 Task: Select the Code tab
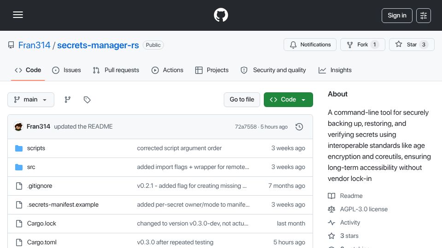coord(28,70)
